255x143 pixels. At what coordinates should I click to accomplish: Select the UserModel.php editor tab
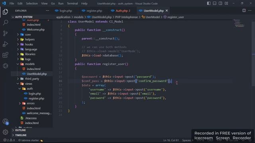[153, 11]
